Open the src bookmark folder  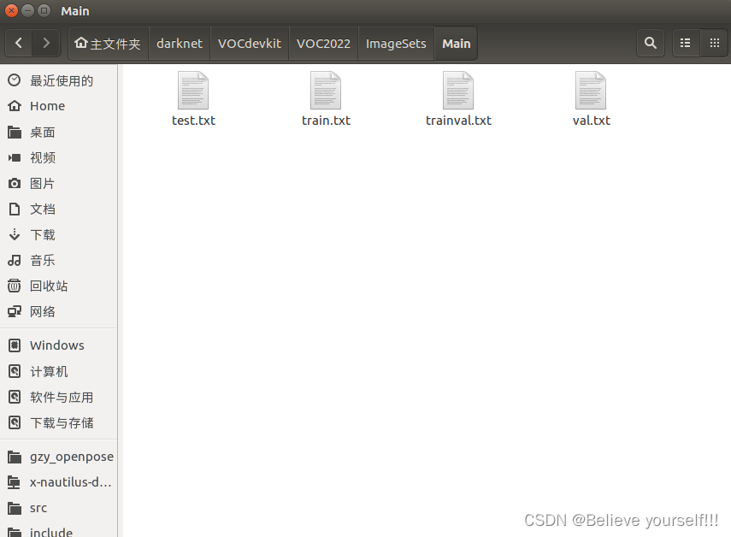(59, 508)
